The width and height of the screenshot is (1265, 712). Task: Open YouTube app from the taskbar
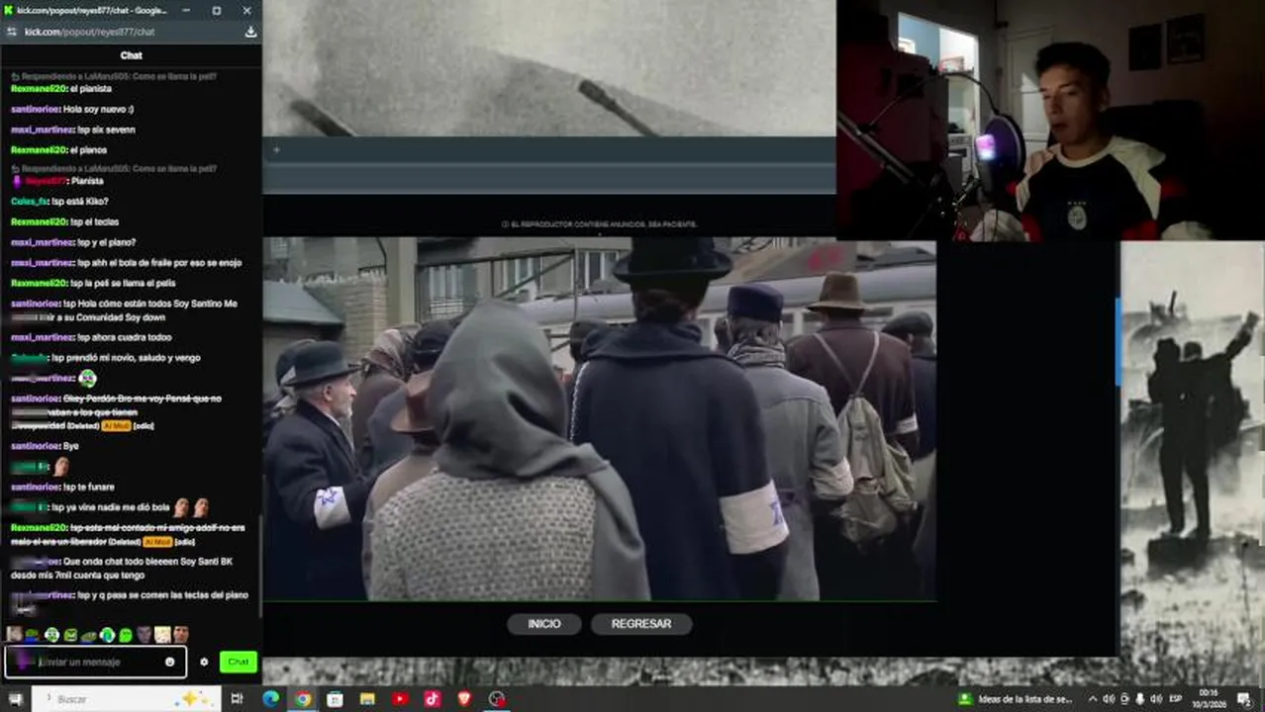400,699
